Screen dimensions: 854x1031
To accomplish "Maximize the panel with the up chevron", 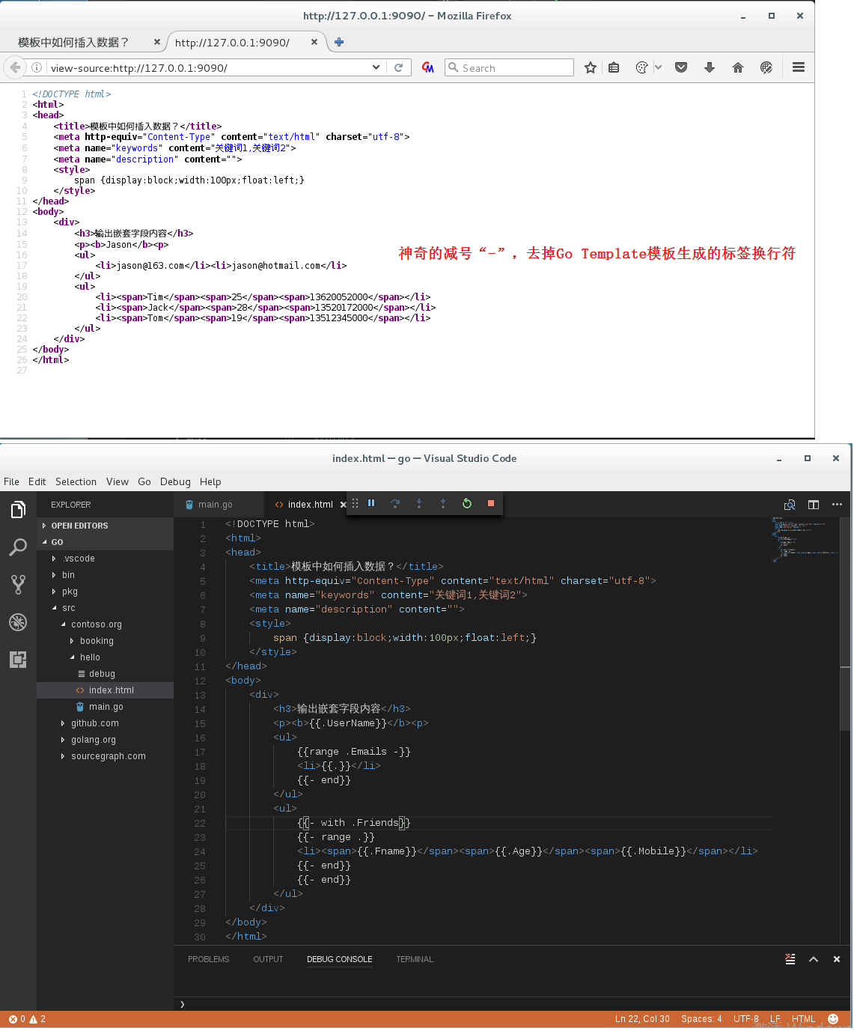I will pyautogui.click(x=814, y=959).
